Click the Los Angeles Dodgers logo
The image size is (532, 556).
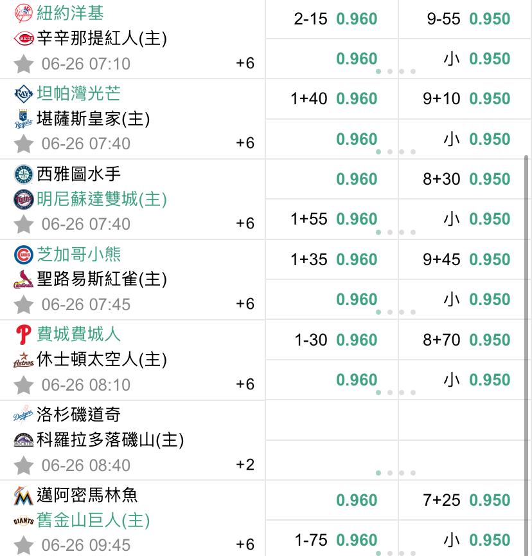tap(24, 414)
